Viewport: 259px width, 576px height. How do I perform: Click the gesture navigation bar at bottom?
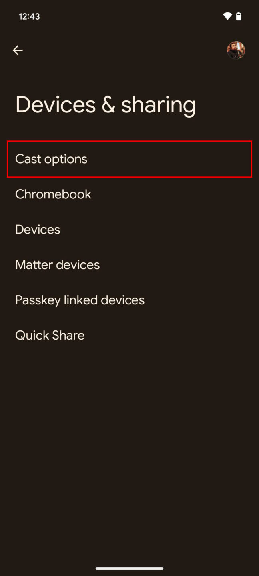coord(129,568)
